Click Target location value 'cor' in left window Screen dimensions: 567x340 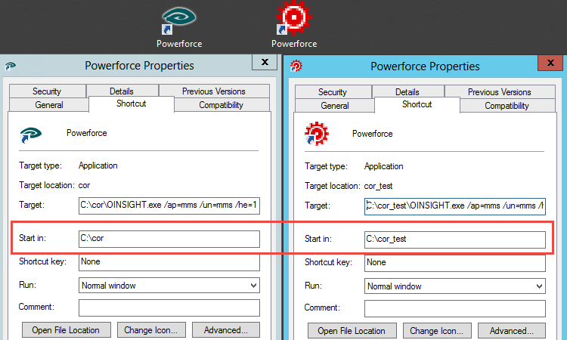pos(84,185)
